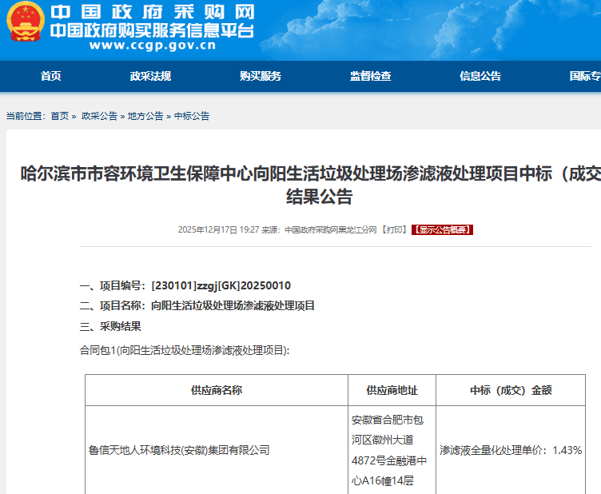The width and height of the screenshot is (601, 494).
Task: Open the 国际专 navigation item
Action: 584,77
